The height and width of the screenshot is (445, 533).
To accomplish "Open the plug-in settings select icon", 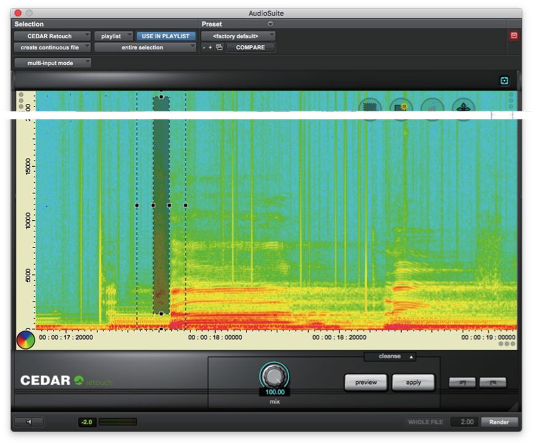I will click(x=219, y=47).
